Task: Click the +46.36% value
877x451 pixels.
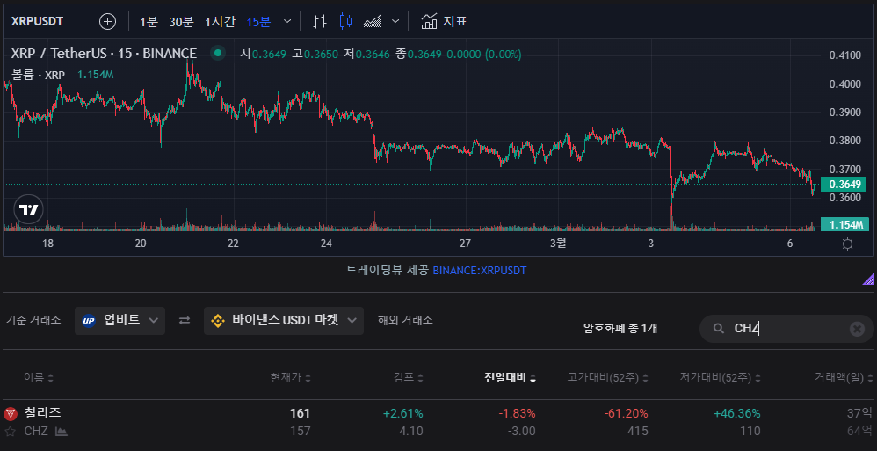Action: pos(737,414)
